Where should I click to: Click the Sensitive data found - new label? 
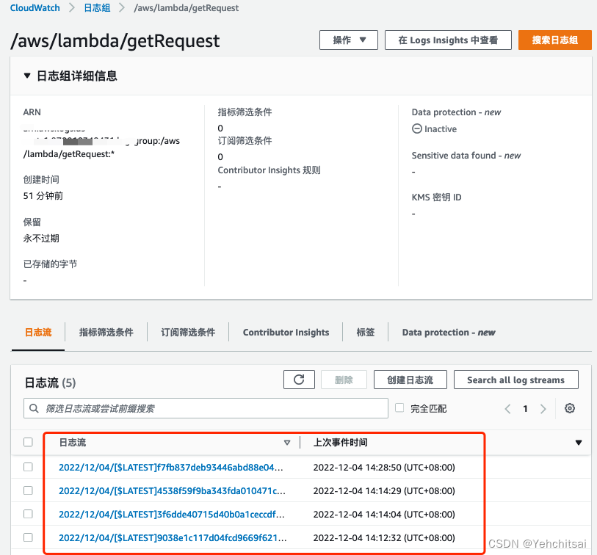pos(466,156)
